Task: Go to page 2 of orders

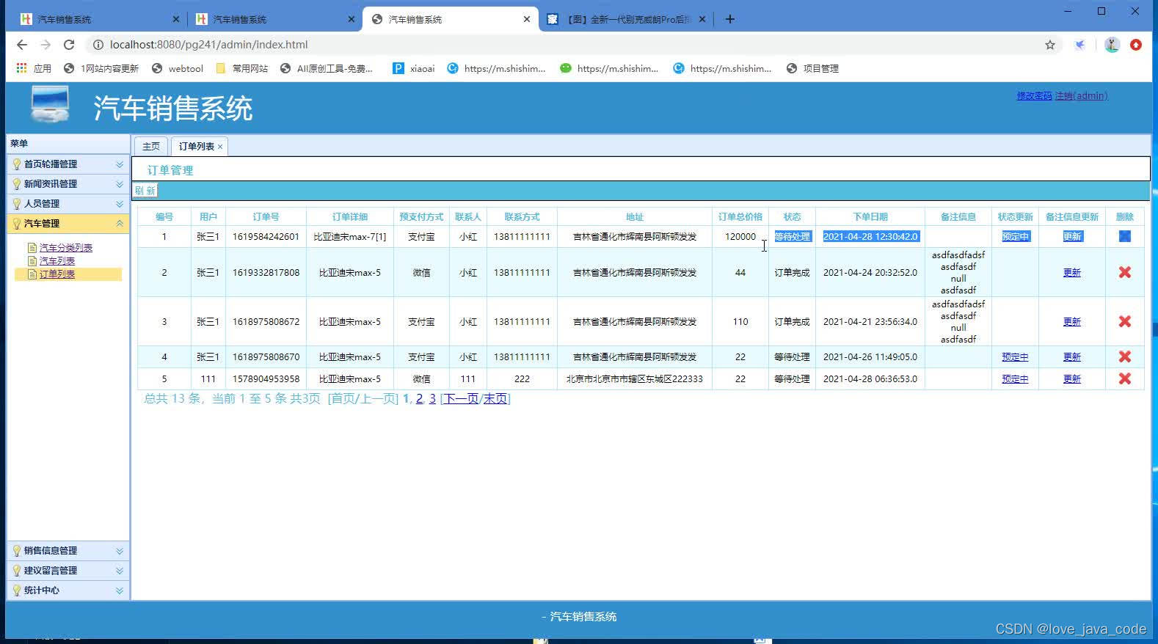Action: click(419, 398)
